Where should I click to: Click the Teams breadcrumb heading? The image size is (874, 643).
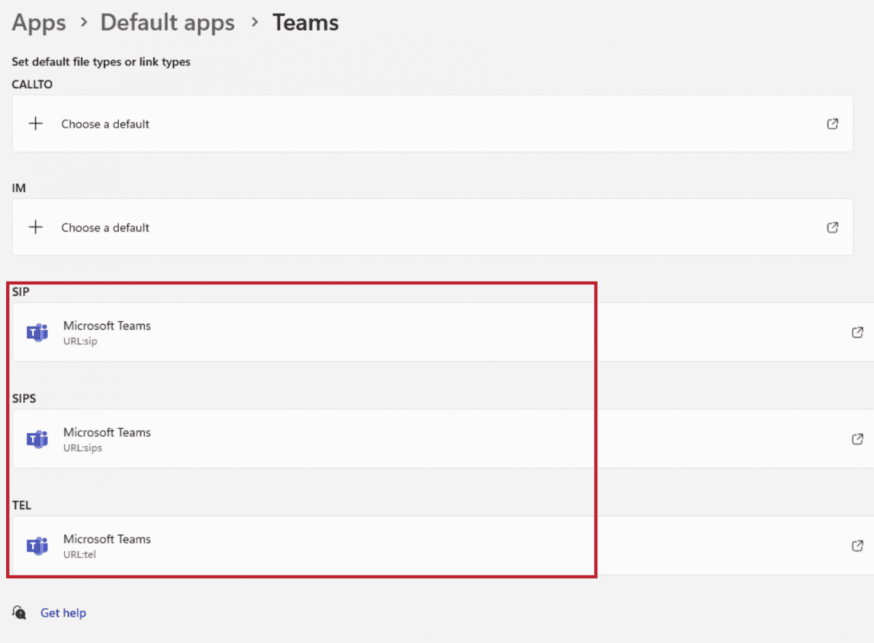305,22
